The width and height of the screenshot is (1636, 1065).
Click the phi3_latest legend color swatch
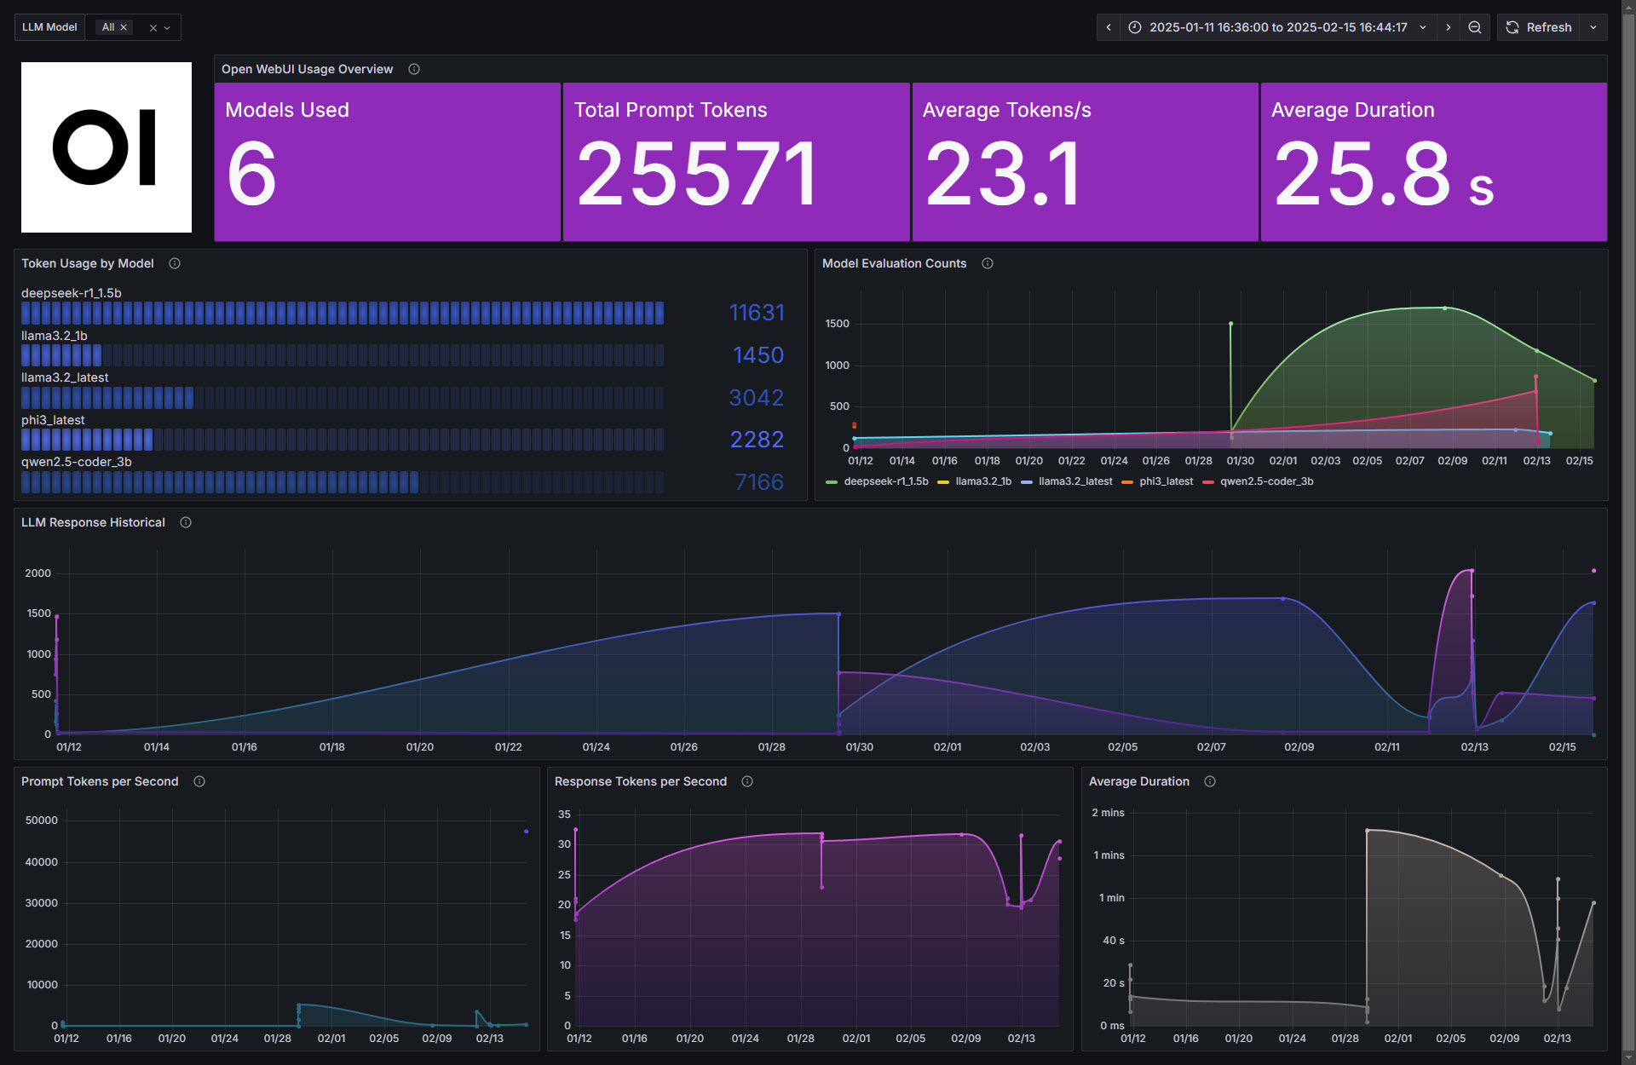1127,482
